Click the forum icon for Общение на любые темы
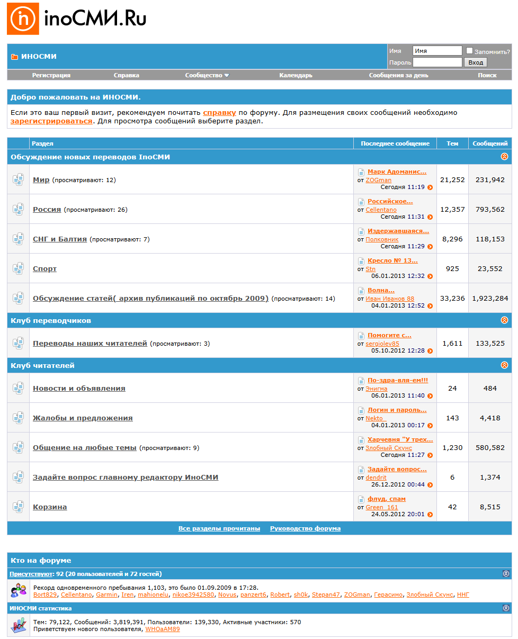Image resolution: width=518 pixels, height=639 pixels. tap(19, 447)
